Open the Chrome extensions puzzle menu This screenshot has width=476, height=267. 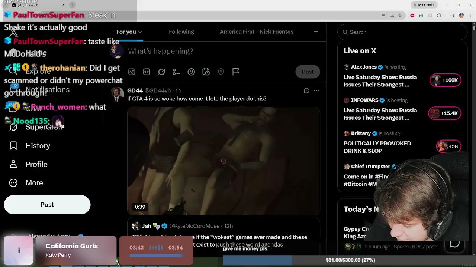(439, 16)
